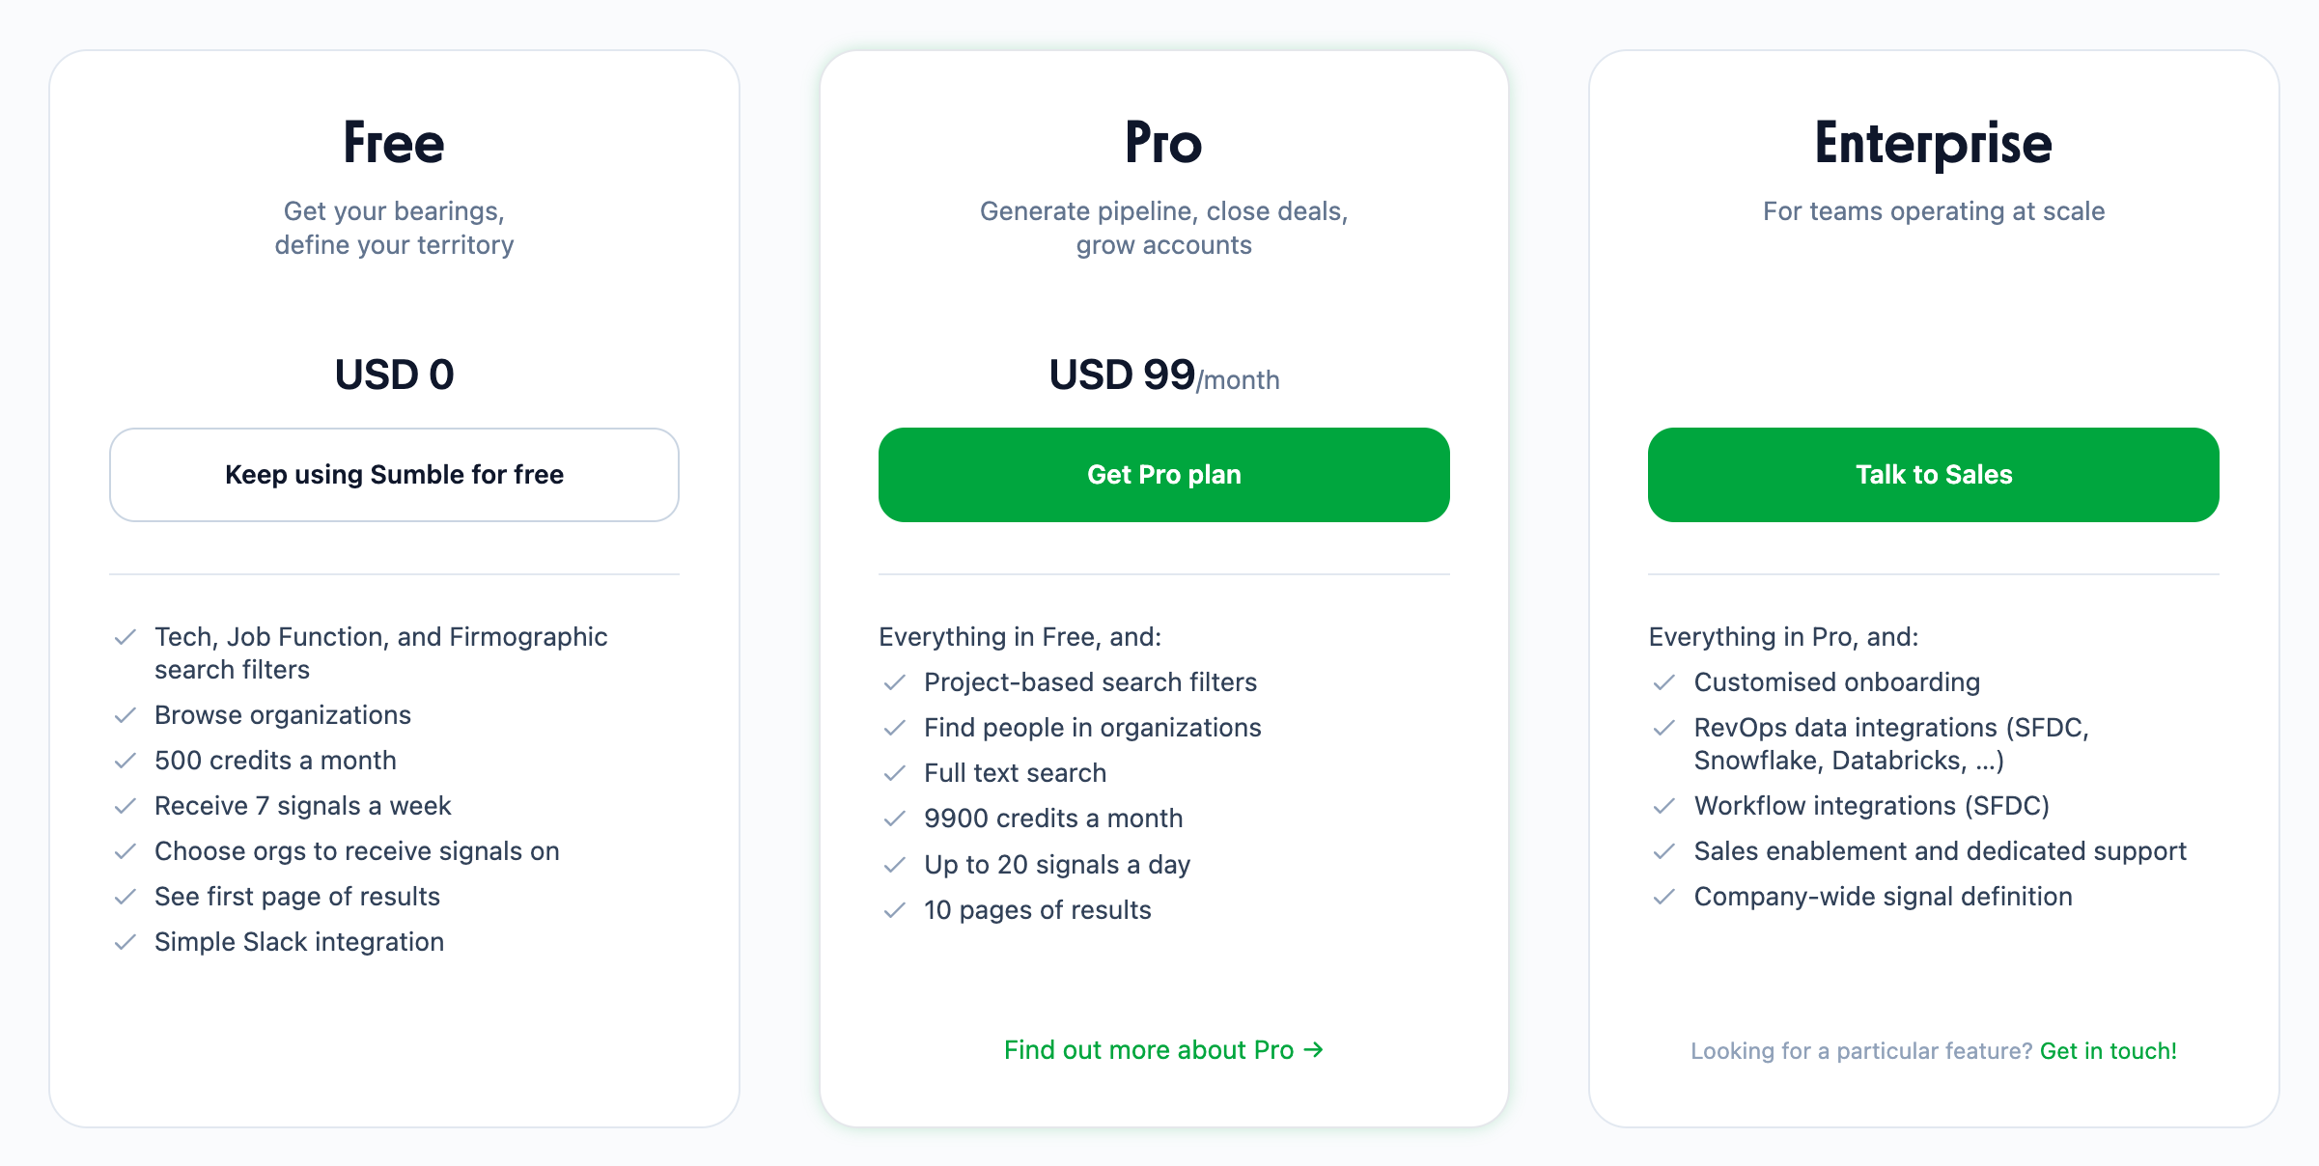Click the checkmark beside "Browse organizations"
The width and height of the screenshot is (2319, 1166).
pyautogui.click(x=126, y=715)
